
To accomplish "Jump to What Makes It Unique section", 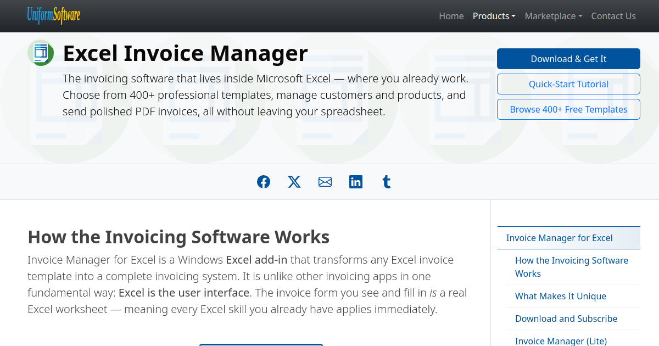I will click(573, 296).
